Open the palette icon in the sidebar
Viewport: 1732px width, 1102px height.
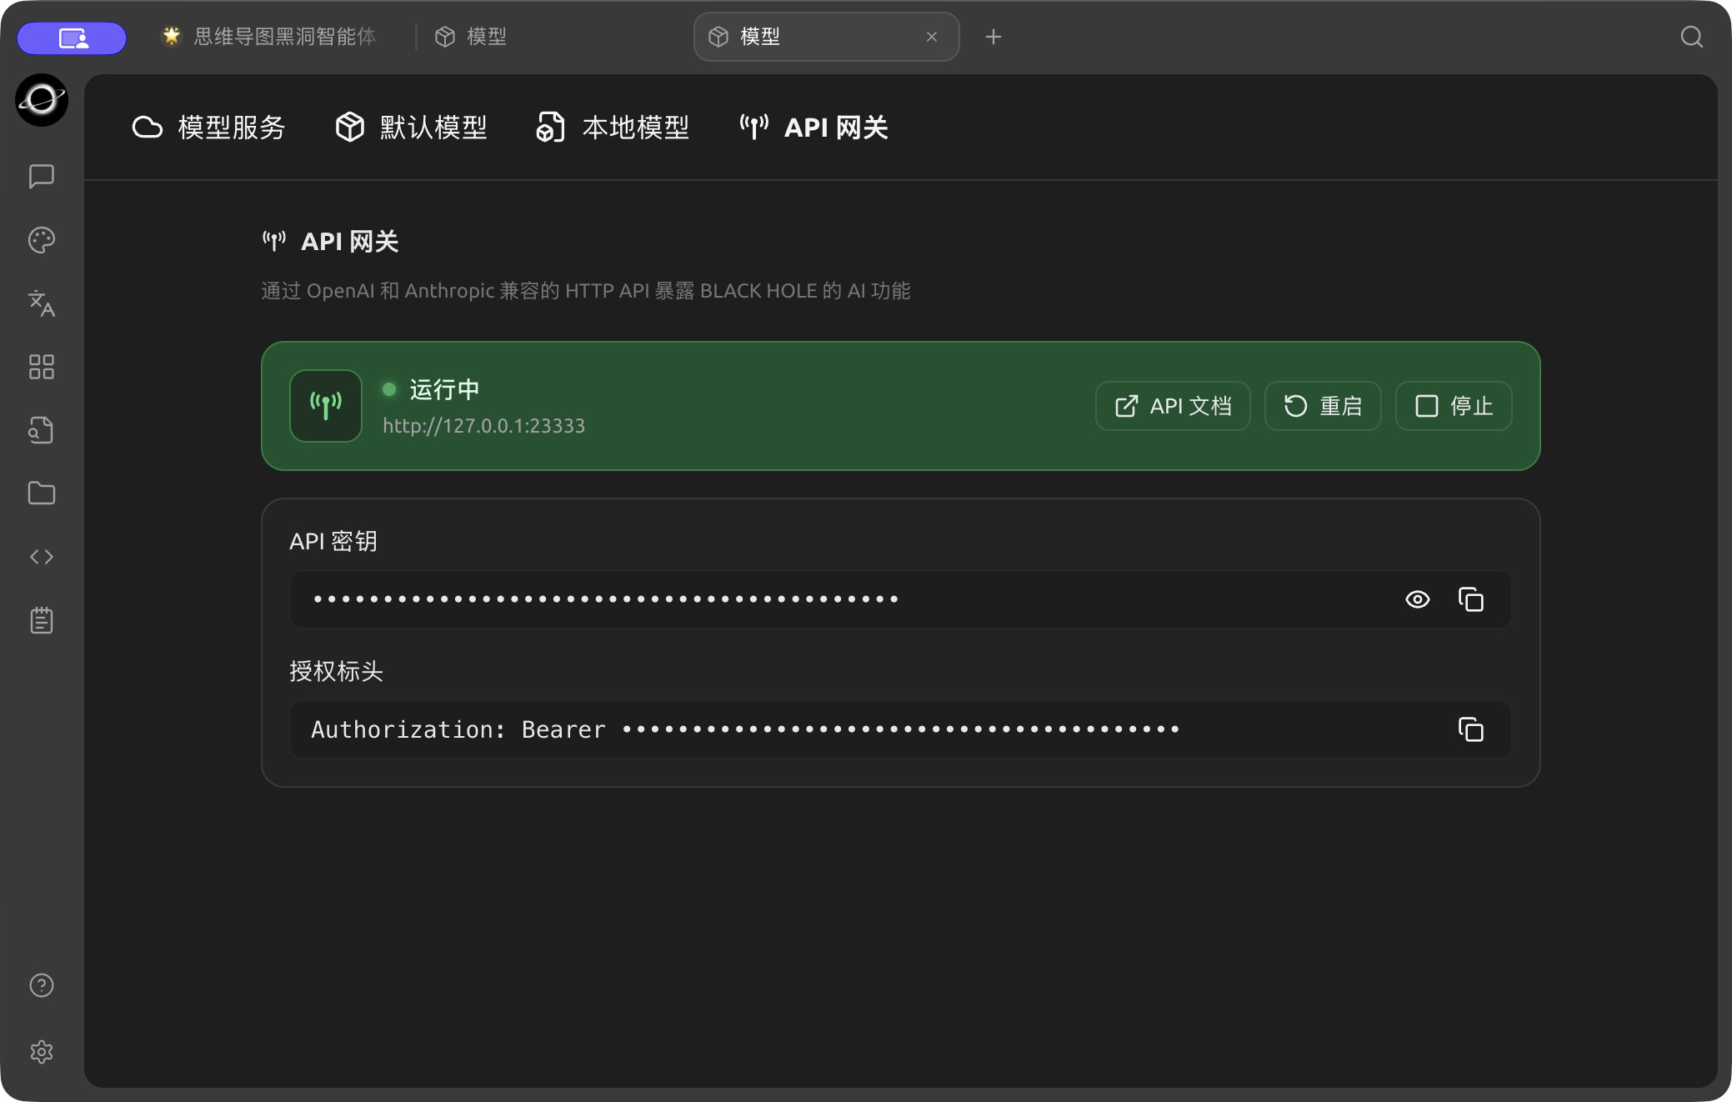click(42, 240)
